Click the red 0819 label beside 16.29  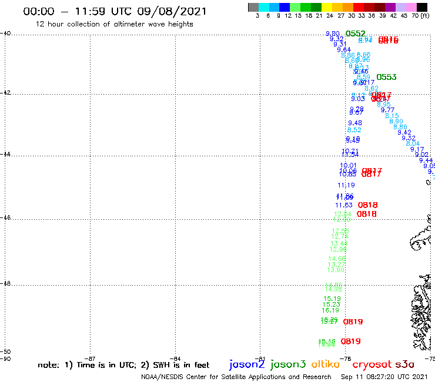353,322
